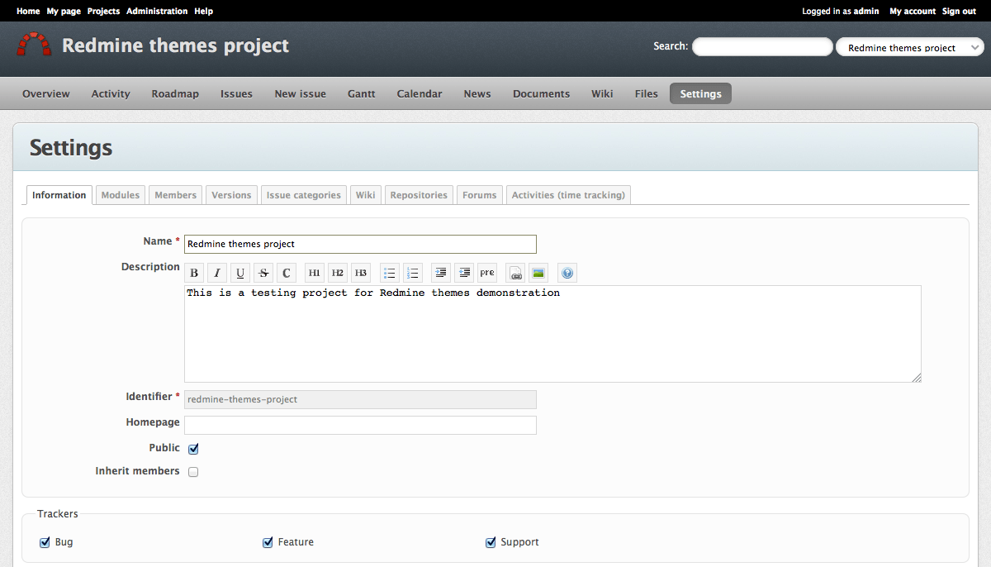The width and height of the screenshot is (991, 567).
Task: Open My account link
Action: pos(913,12)
